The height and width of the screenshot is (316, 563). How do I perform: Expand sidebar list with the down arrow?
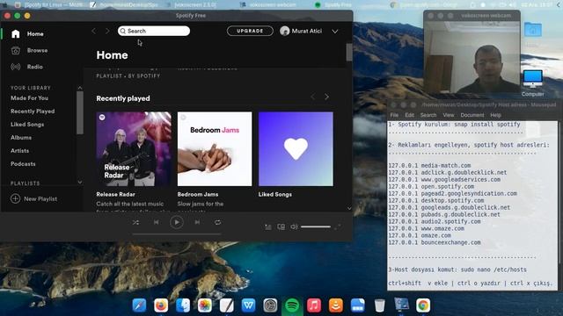80,183
